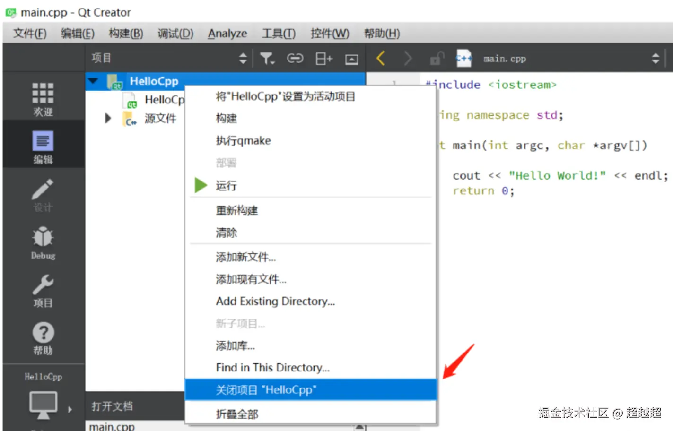Viewport: 673px width, 431px height.
Task: Open the 编辑(E) menu
Action: click(78, 34)
